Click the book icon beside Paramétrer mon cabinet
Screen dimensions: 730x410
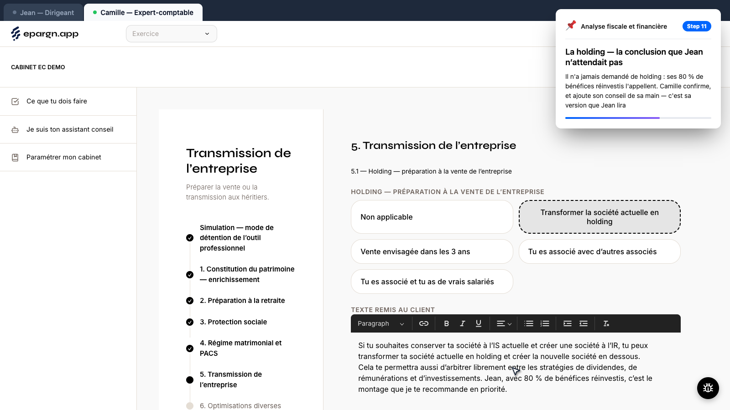coord(15,158)
